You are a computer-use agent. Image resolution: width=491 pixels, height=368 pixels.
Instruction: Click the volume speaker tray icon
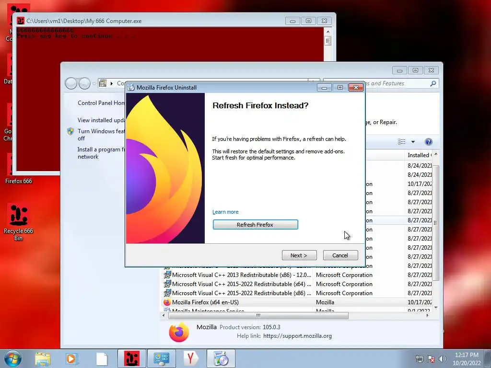(x=442, y=359)
